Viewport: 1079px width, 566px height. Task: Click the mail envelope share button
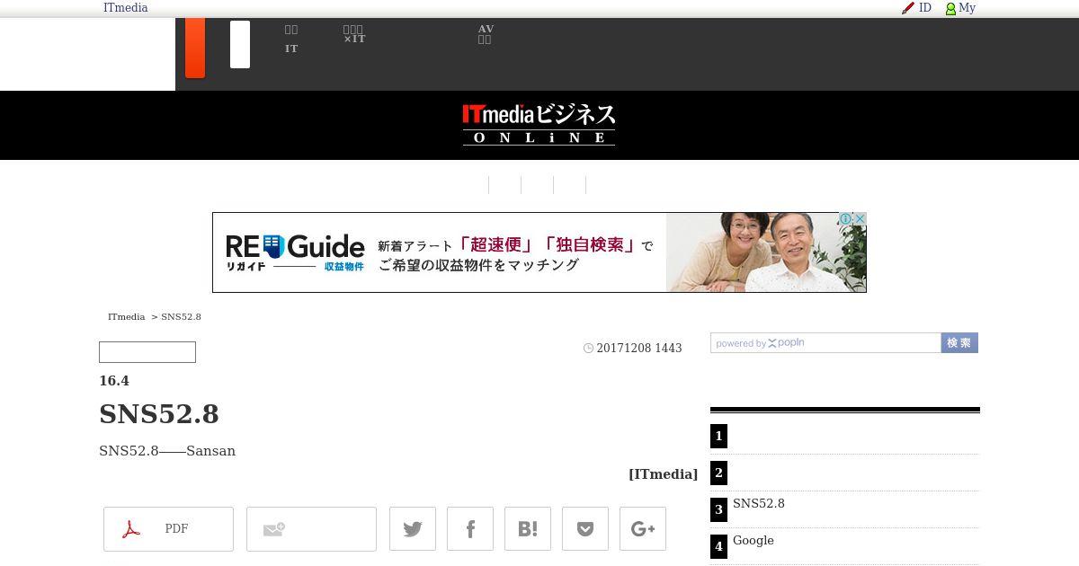(311, 529)
